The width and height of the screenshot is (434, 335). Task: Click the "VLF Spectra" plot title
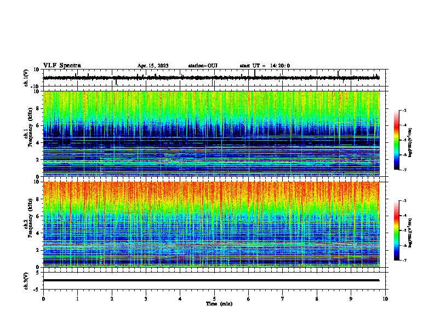point(62,66)
